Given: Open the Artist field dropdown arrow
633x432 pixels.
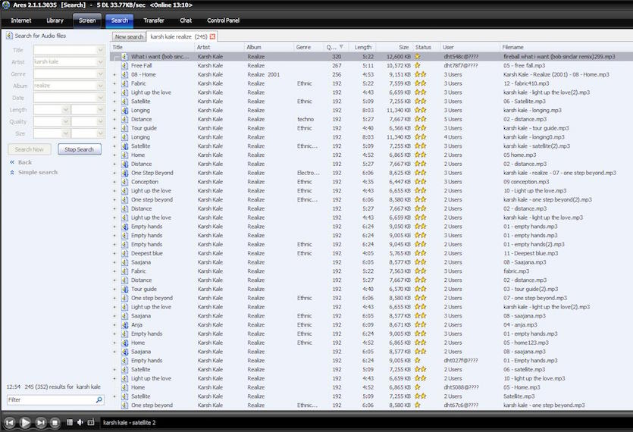Looking at the screenshot, I should [100, 62].
